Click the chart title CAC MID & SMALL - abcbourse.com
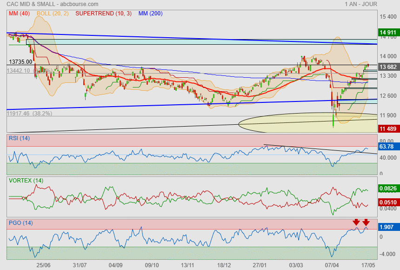Viewport: 400px width, 270px height. [52, 4]
